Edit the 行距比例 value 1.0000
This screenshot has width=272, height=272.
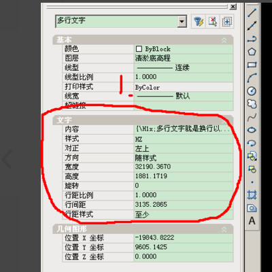coord(184,195)
